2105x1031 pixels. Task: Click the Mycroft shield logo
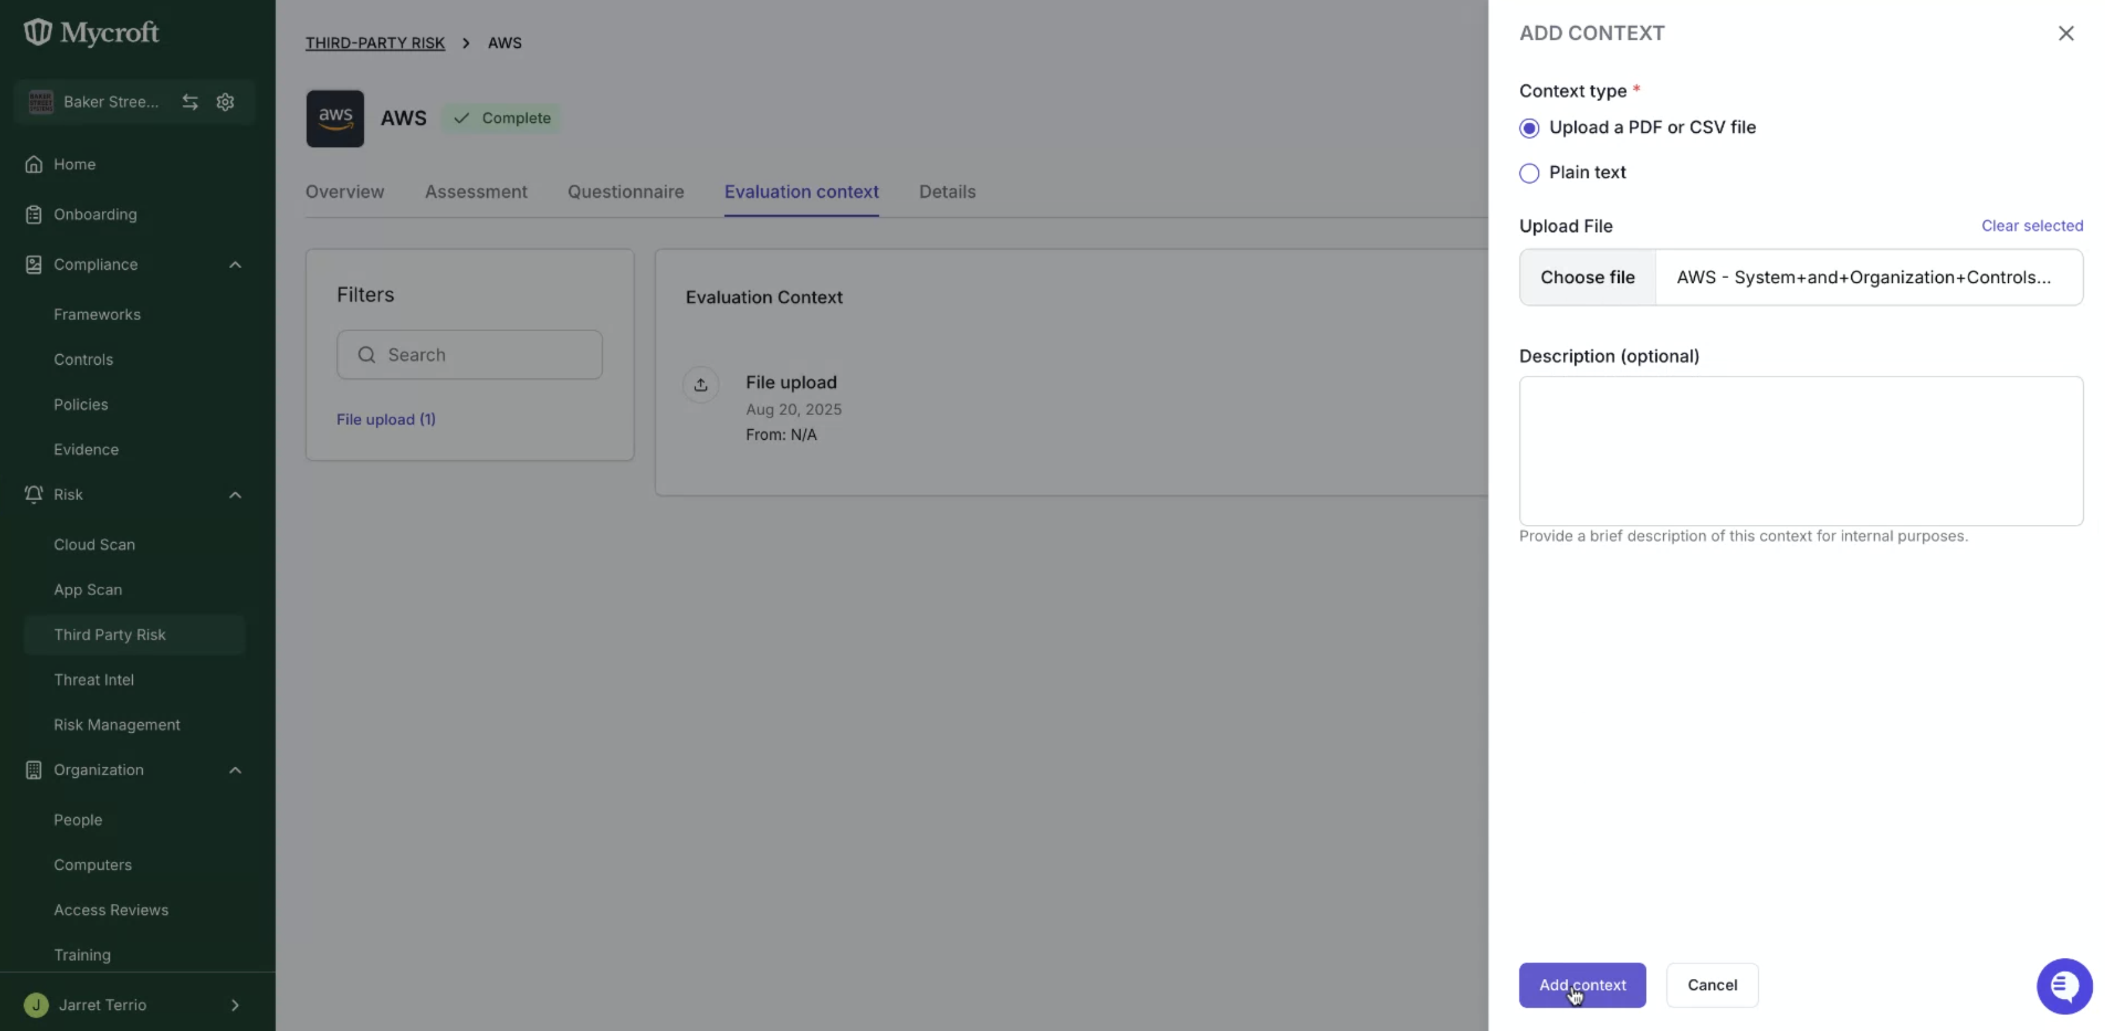click(38, 32)
